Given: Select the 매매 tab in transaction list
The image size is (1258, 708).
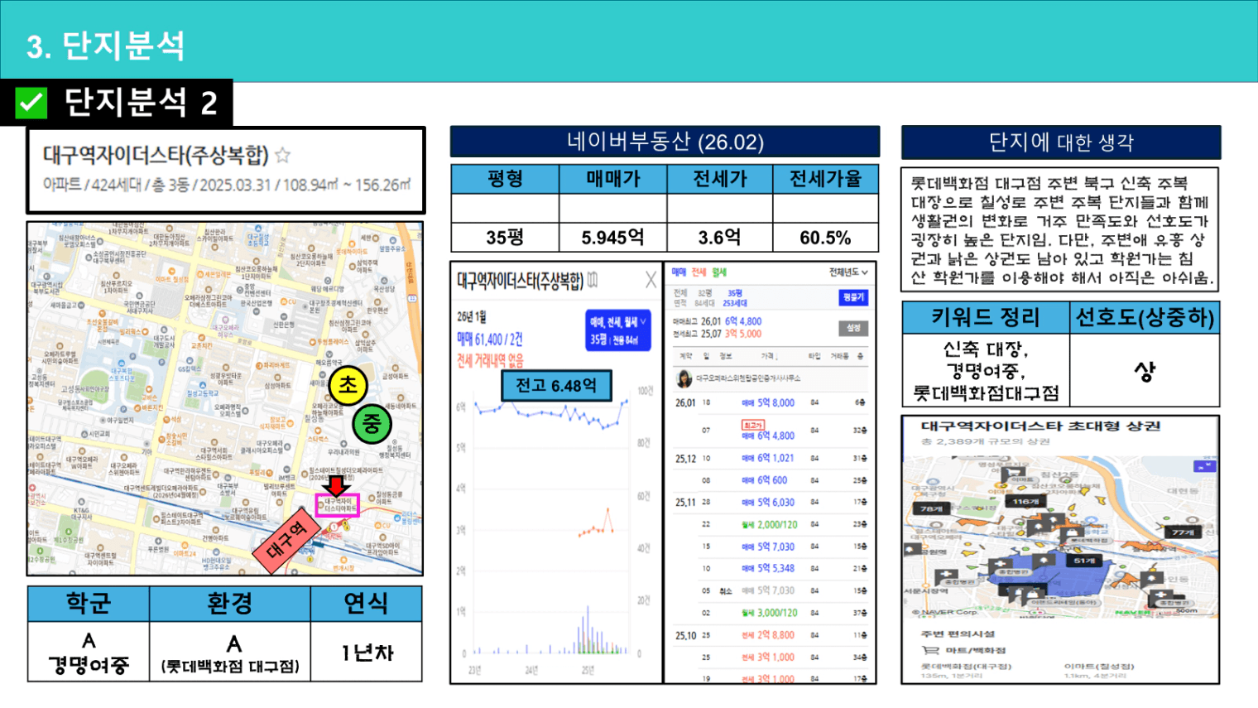Looking at the screenshot, I should pos(678,272).
